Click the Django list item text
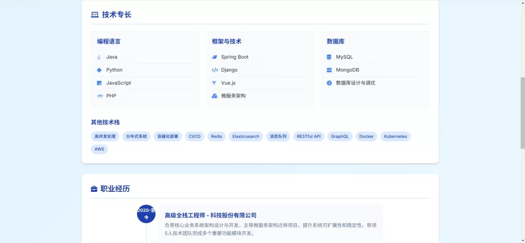 pyautogui.click(x=229, y=70)
